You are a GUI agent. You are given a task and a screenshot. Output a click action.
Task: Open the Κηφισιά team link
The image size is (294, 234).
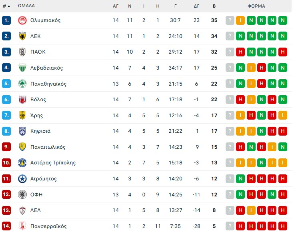[40, 131]
